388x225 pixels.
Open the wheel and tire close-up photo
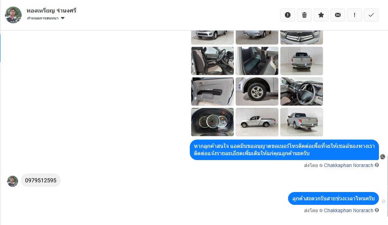[257, 91]
